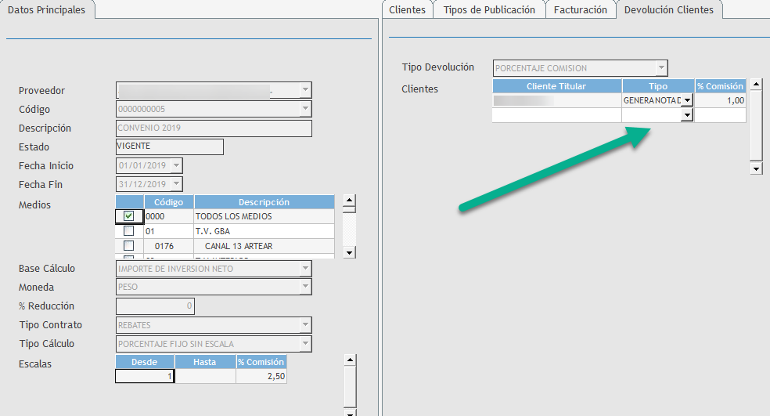Screen dimensions: 770x416
Task: Open the Base Cálculo dropdown
Action: (305, 269)
